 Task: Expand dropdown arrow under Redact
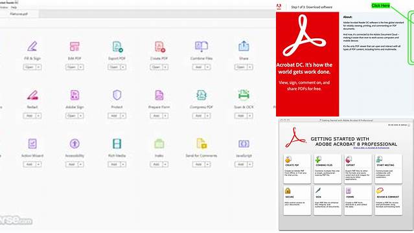click(38, 116)
